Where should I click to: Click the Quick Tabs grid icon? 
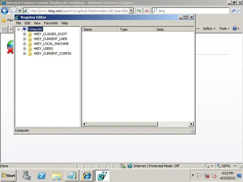(4, 29)
